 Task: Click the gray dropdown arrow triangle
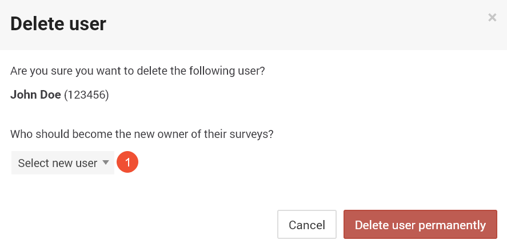point(105,162)
